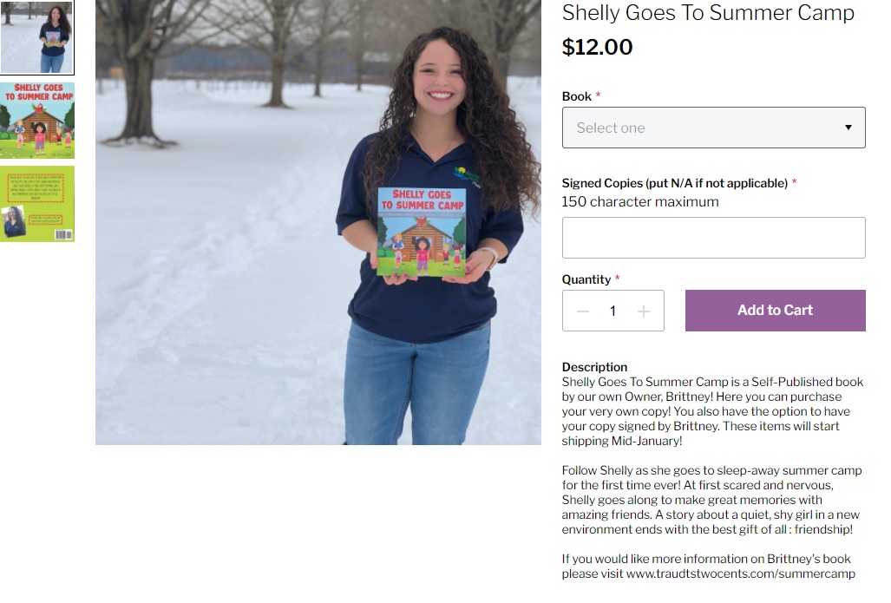Open the Book "Select one" dropdown
This screenshot has height=603, width=891.
[x=713, y=128]
